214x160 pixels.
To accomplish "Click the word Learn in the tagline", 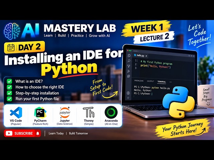I will tap(48, 36).
